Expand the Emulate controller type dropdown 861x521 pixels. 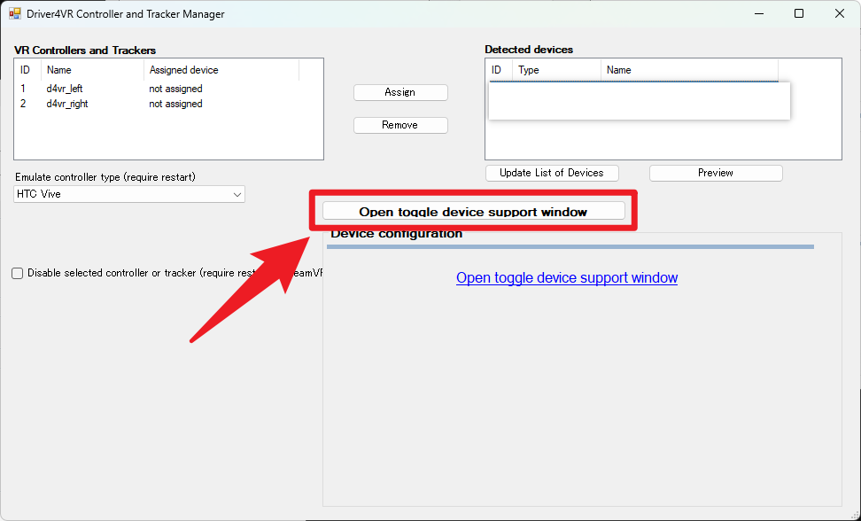pyautogui.click(x=237, y=194)
